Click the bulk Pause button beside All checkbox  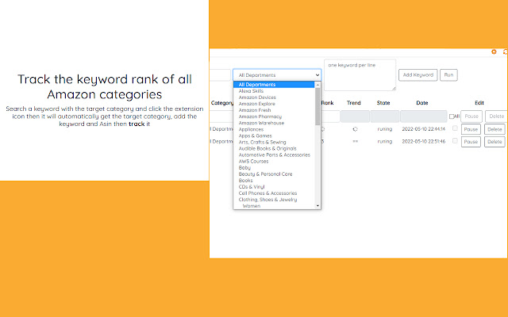471,116
